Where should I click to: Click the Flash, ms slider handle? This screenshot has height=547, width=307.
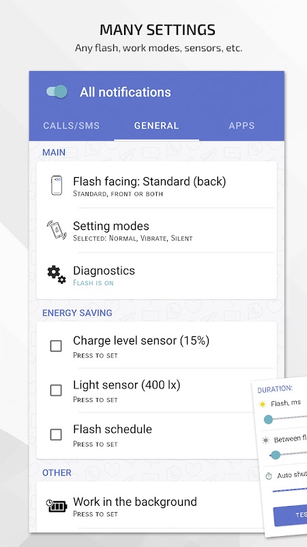pos(268,419)
